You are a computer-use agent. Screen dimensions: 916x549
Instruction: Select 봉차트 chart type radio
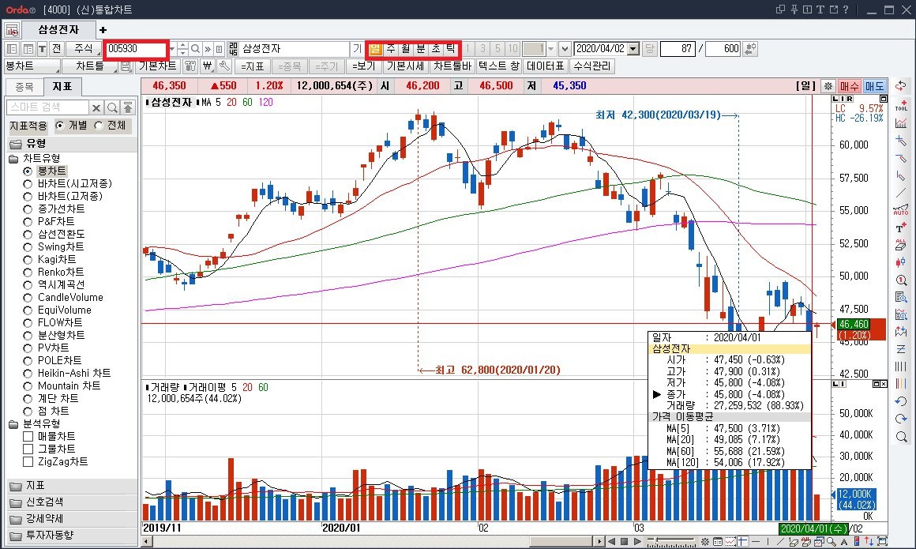click(28, 171)
